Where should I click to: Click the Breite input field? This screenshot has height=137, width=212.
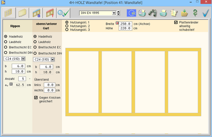pyautogui.click(x=126, y=24)
